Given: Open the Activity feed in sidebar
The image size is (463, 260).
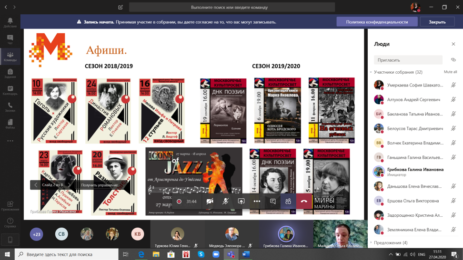Looking at the screenshot, I should pos(10,23).
